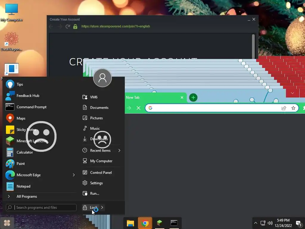Open DataWagon desktop shortcut
This screenshot has height=229, width=305.
pyautogui.click(x=11, y=41)
